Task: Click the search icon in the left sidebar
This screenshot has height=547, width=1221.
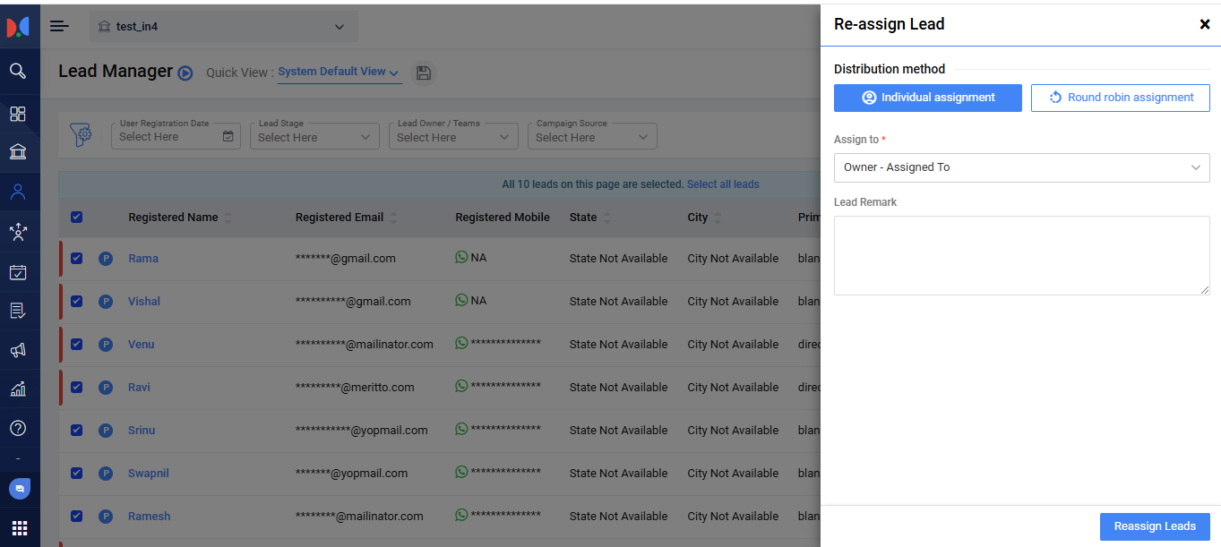Action: pos(18,71)
